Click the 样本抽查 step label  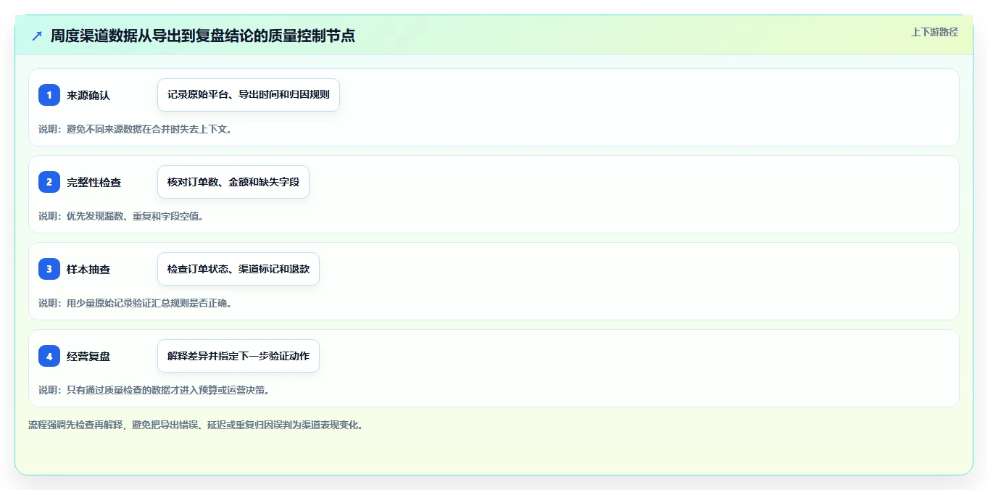[88, 269]
